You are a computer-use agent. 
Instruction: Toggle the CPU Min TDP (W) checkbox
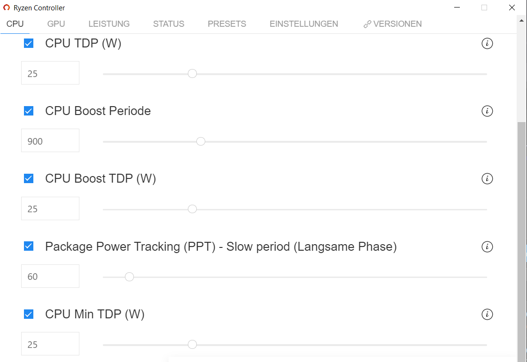point(29,314)
